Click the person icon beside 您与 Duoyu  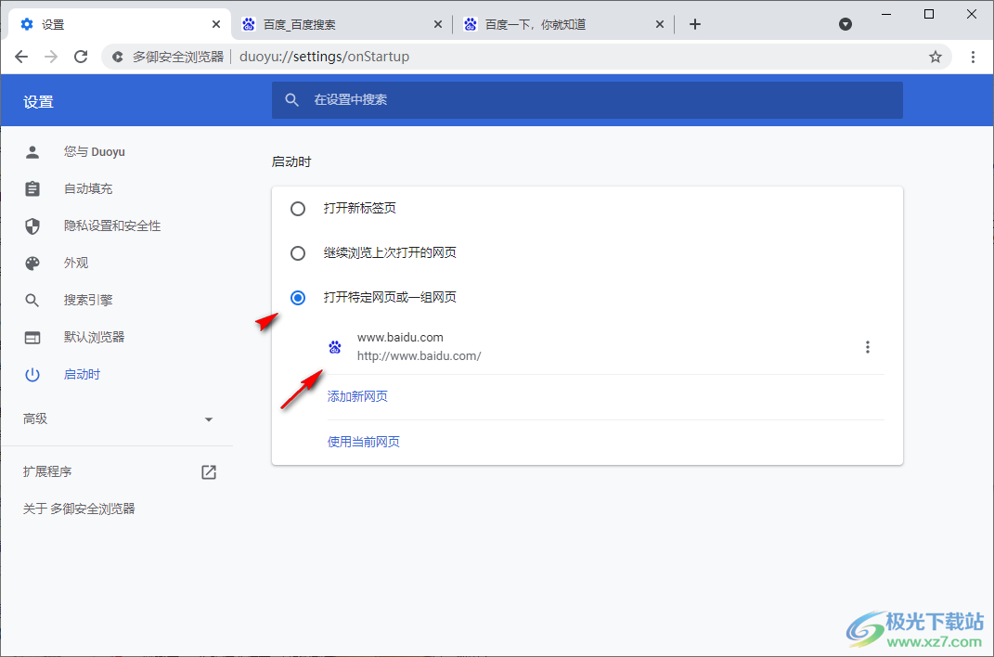click(x=32, y=152)
